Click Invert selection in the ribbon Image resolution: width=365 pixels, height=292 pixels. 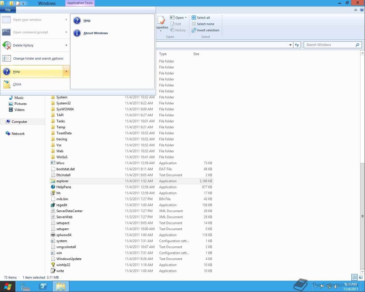pos(205,30)
